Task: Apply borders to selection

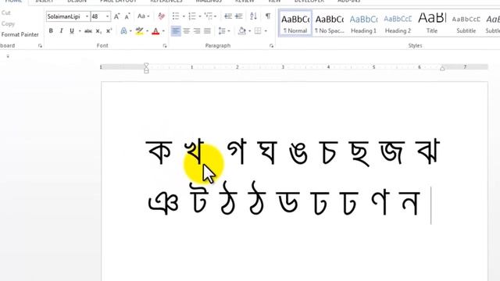Action: click(x=258, y=31)
